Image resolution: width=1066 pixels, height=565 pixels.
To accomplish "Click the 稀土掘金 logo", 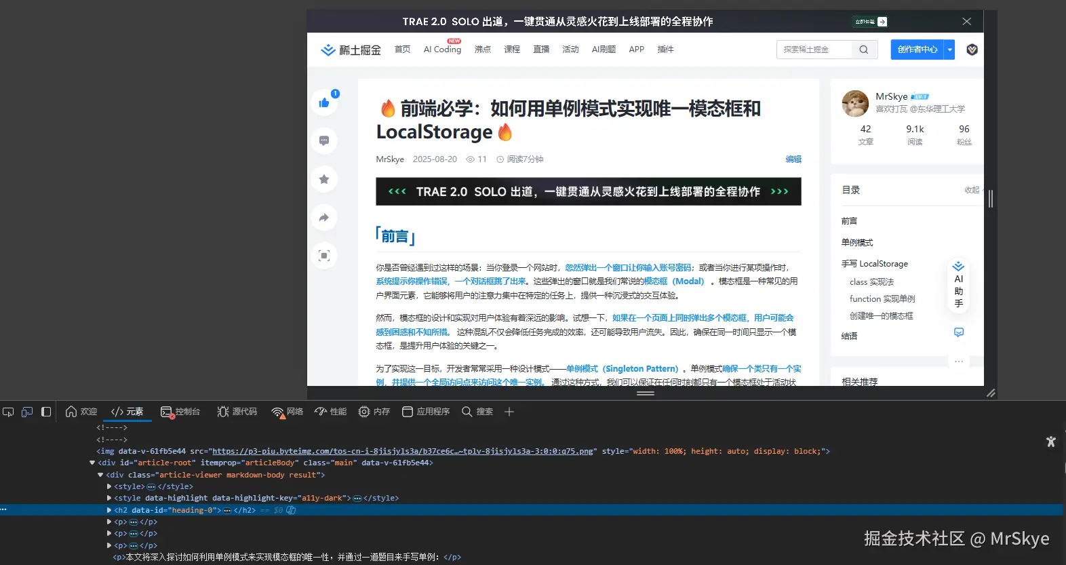I will pyautogui.click(x=351, y=50).
